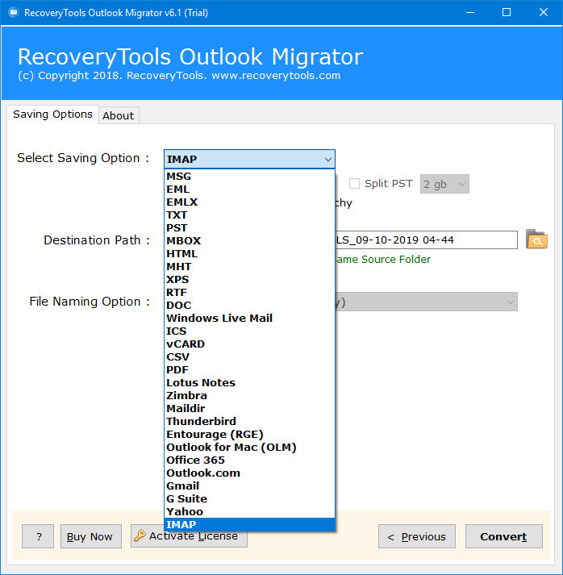Enable the Split PST checkbox
The width and height of the screenshot is (563, 575).
pyautogui.click(x=354, y=183)
